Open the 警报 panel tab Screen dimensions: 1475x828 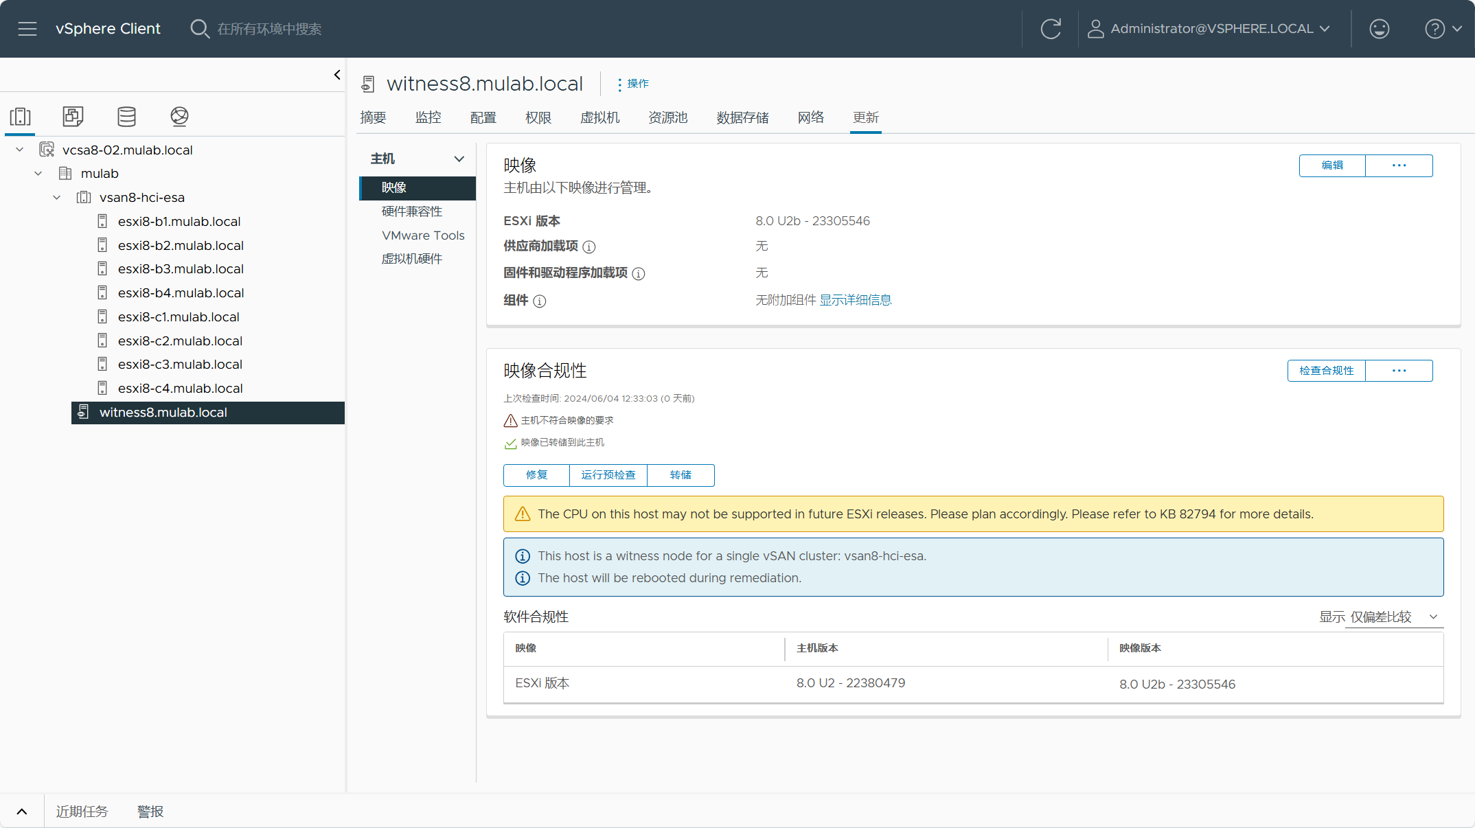pos(150,812)
